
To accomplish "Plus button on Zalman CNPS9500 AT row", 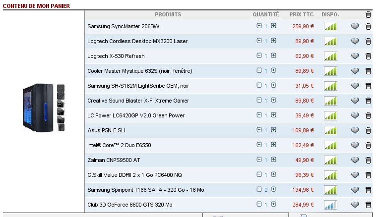I will pyautogui.click(x=273, y=160).
